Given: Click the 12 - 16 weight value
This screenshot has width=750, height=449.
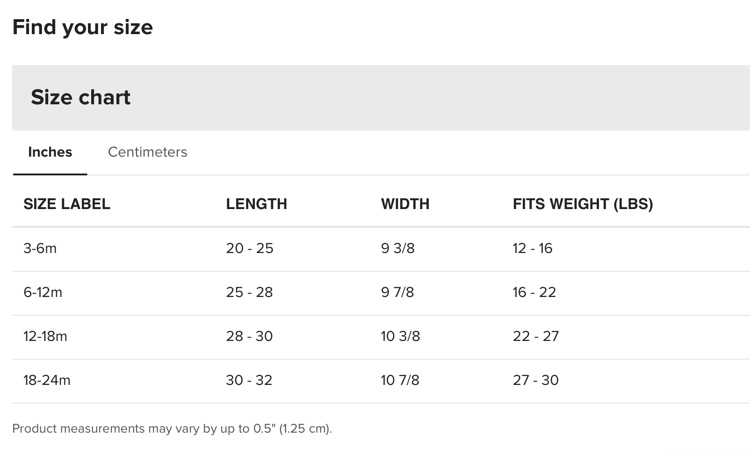Looking at the screenshot, I should pos(533,248).
